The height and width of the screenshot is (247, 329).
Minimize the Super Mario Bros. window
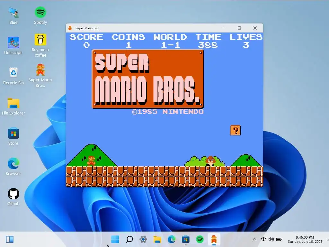(x=224, y=28)
